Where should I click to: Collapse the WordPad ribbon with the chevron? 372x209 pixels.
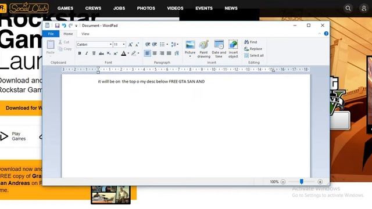click(x=319, y=34)
